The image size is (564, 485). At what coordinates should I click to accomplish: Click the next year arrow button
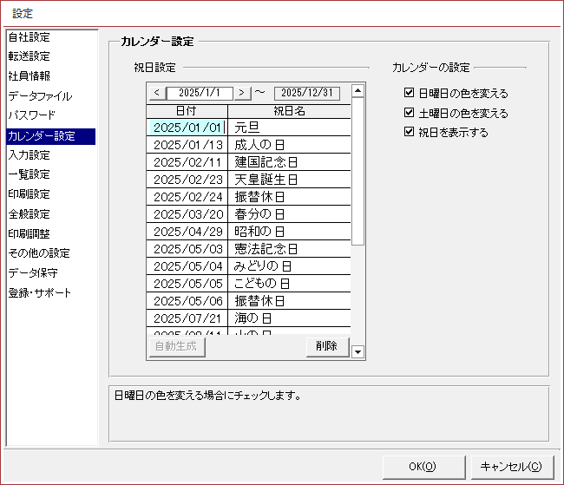coord(242,92)
